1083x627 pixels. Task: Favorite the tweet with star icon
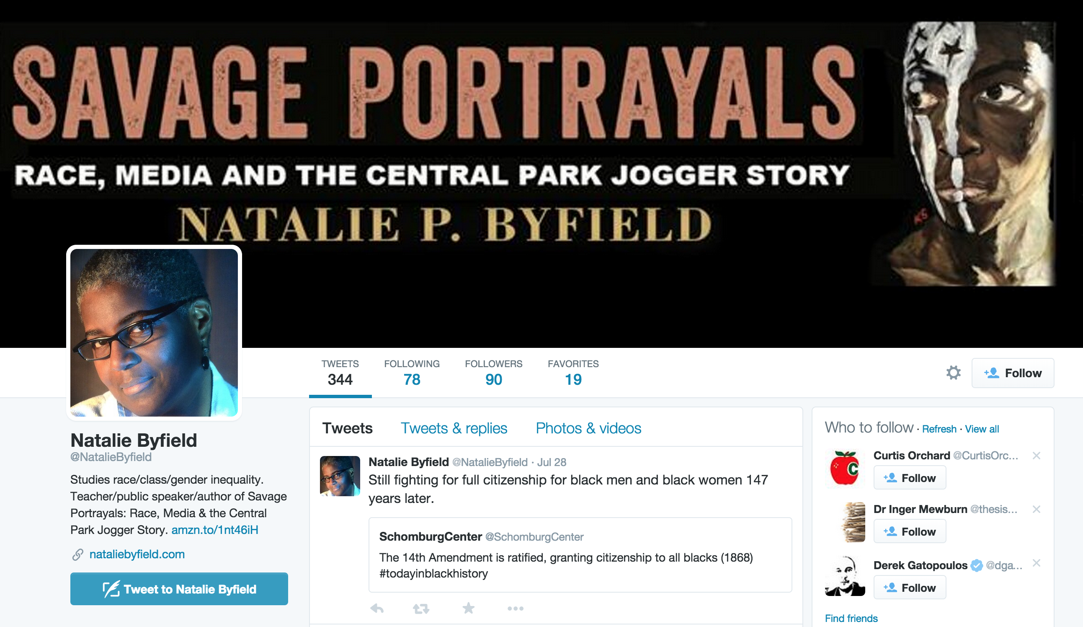pyautogui.click(x=469, y=608)
